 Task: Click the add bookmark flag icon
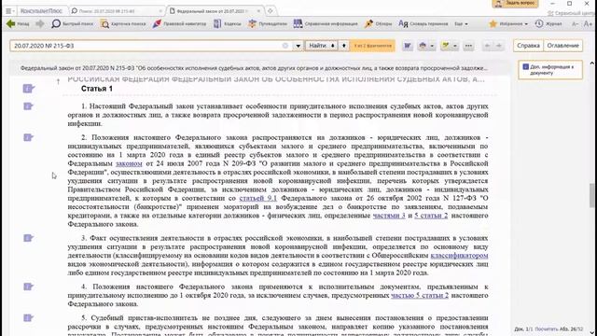pos(445,46)
